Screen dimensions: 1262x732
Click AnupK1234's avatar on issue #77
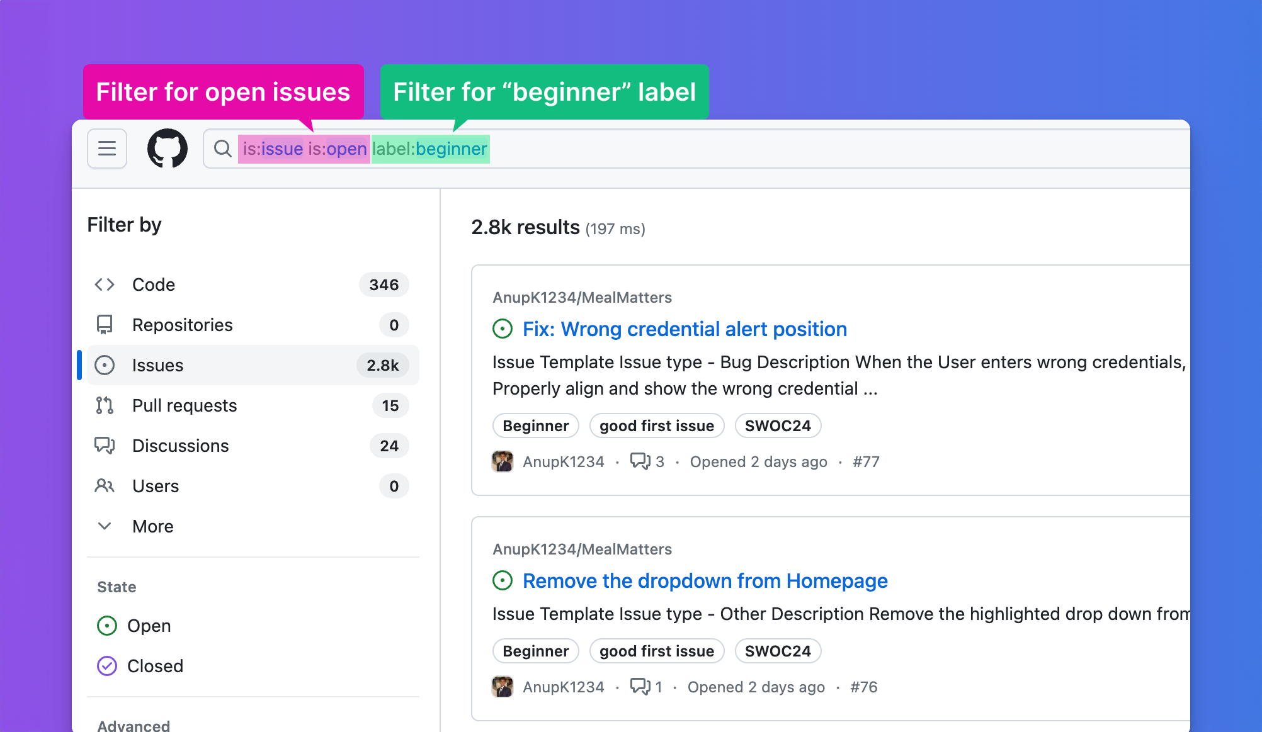click(503, 461)
